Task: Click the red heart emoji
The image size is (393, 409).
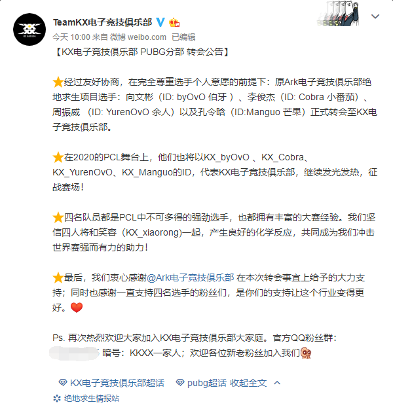Action: (77, 308)
